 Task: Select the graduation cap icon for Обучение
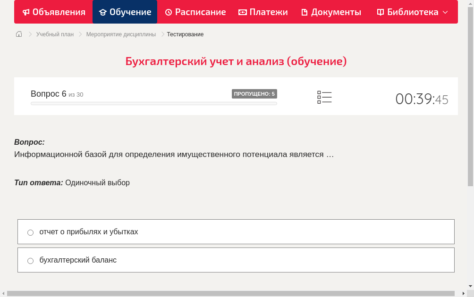pyautogui.click(x=104, y=12)
